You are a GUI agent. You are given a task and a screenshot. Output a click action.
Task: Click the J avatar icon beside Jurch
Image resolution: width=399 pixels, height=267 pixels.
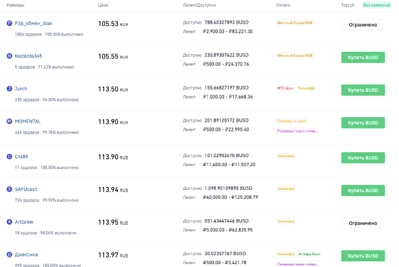click(x=9, y=88)
